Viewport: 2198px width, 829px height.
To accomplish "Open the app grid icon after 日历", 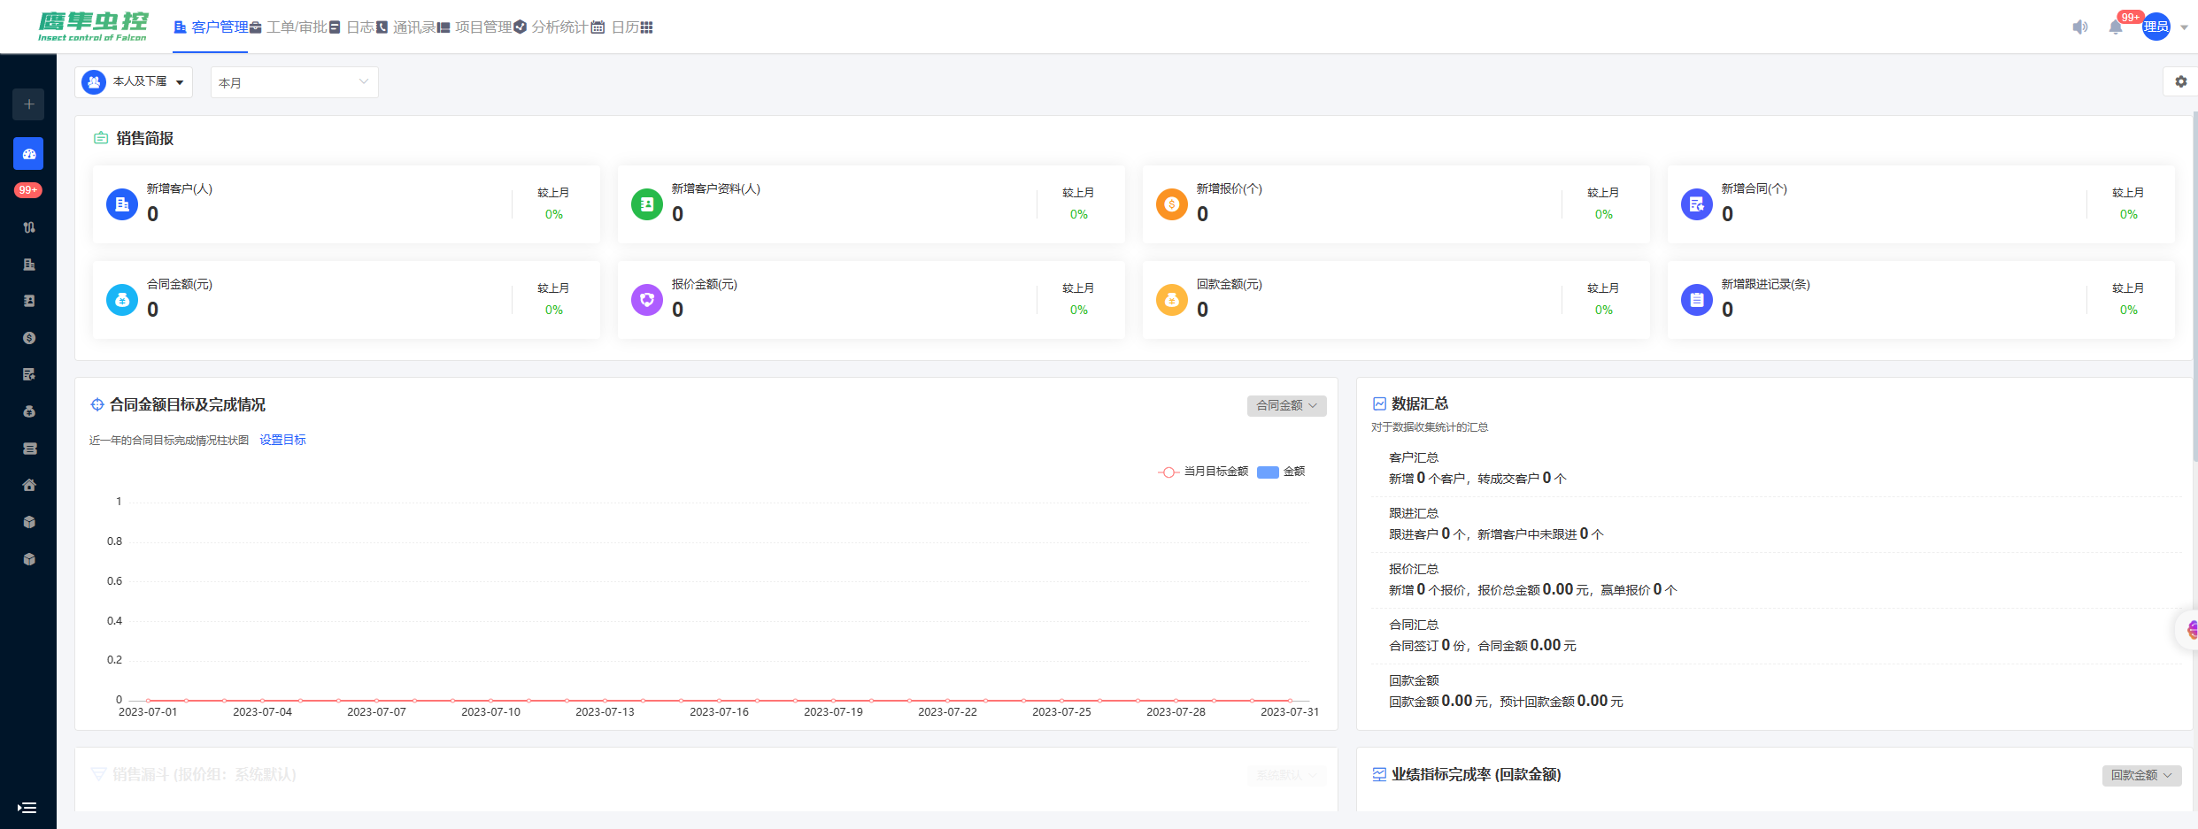I will coord(647,27).
